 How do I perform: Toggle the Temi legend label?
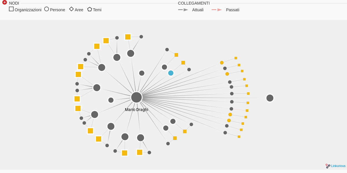[97, 10]
